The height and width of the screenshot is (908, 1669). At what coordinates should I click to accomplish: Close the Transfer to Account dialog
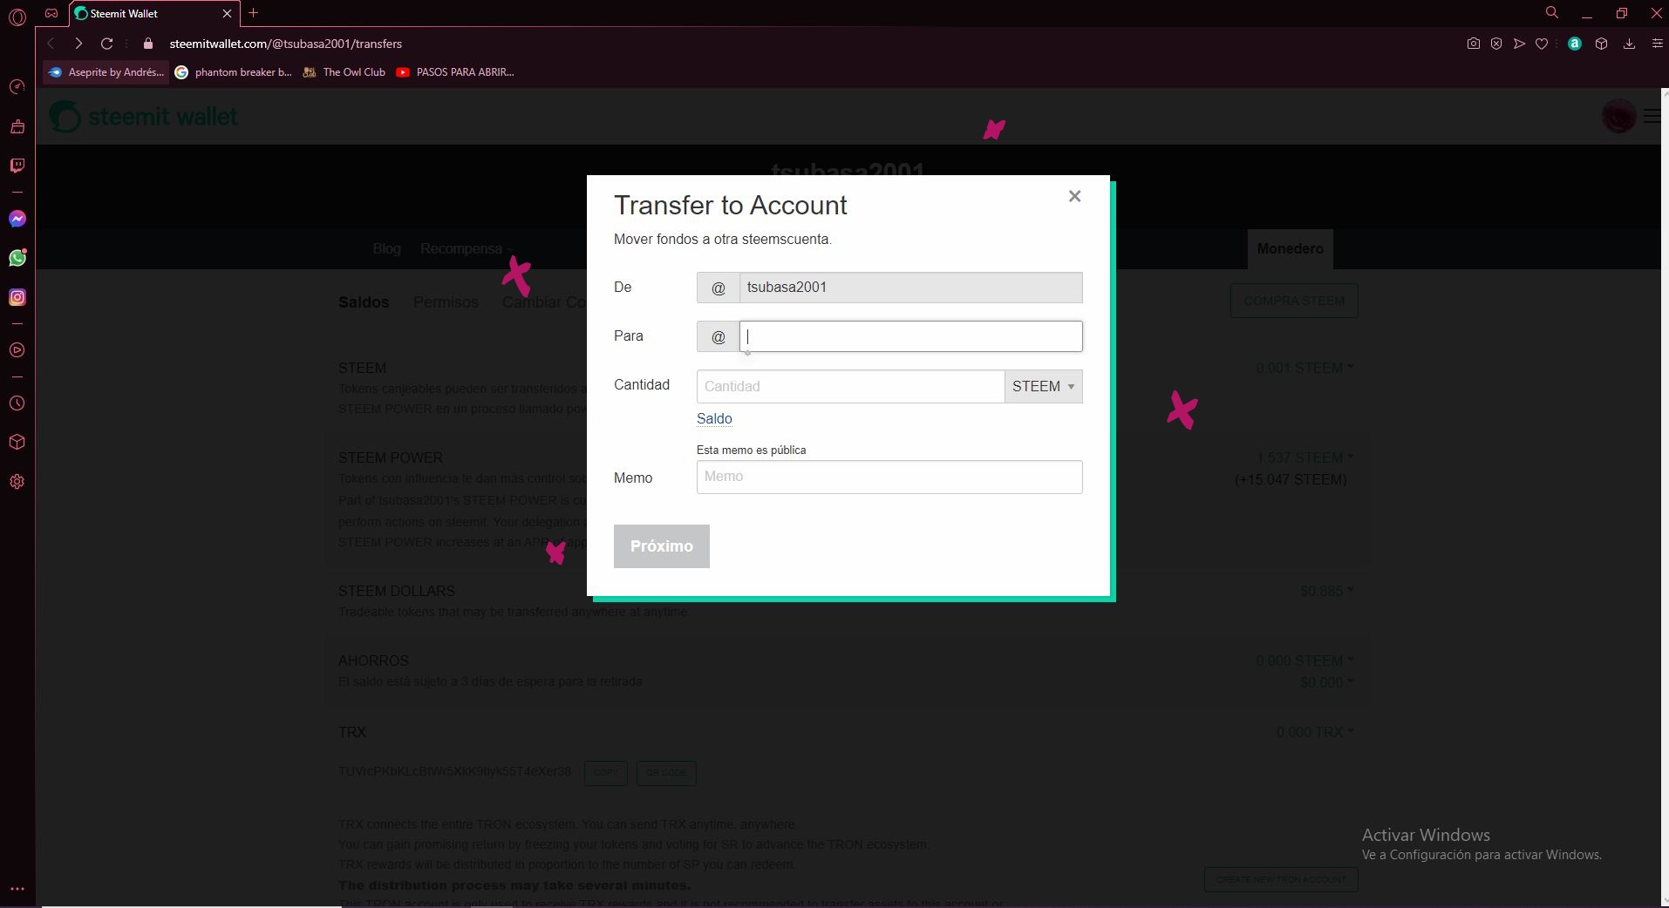coord(1074,197)
